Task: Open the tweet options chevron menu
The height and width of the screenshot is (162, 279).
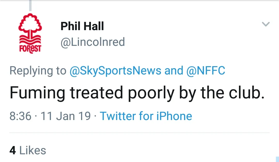Action: [x=266, y=24]
